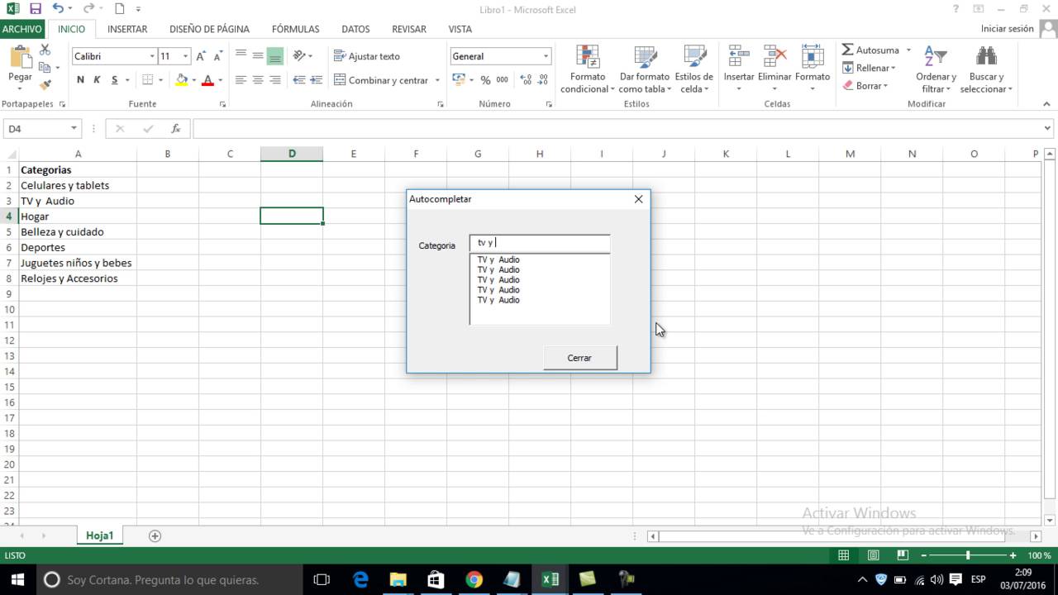Click the Save icon in quick access toolbar

pos(36,9)
